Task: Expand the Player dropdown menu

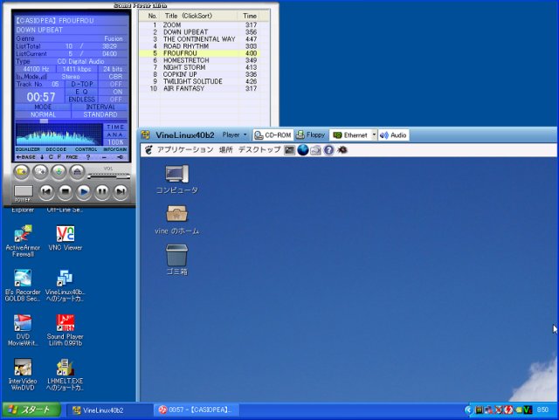Action: (x=234, y=135)
